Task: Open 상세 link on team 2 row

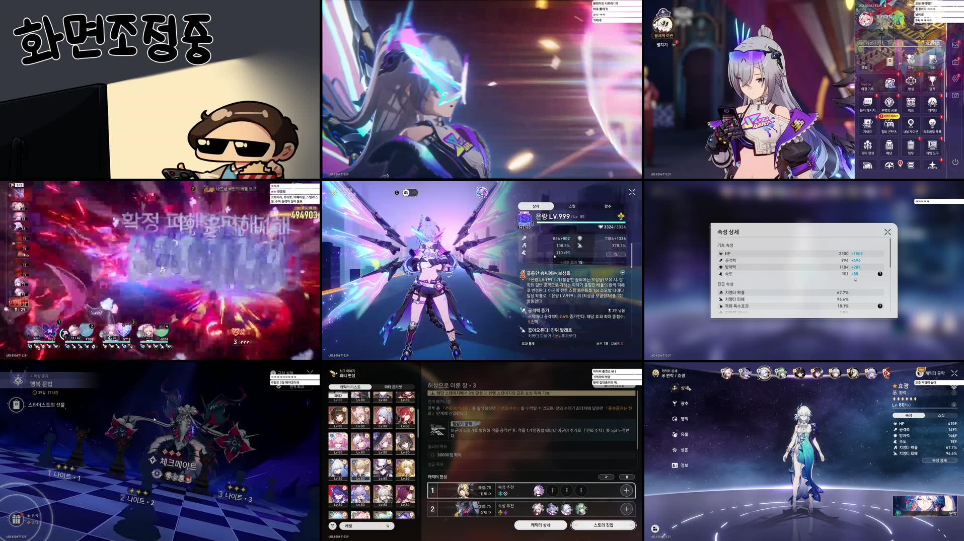Action: (x=485, y=512)
